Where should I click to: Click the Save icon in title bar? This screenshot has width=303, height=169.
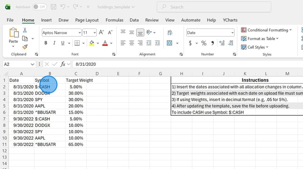(53, 7)
